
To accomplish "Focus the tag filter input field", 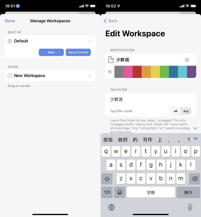I will [x=151, y=99].
